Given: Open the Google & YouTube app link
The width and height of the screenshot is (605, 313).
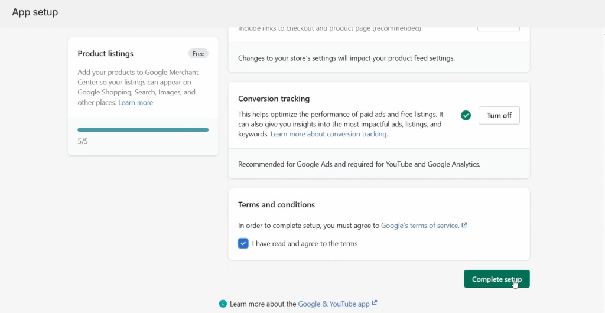Looking at the screenshot, I should (333, 304).
